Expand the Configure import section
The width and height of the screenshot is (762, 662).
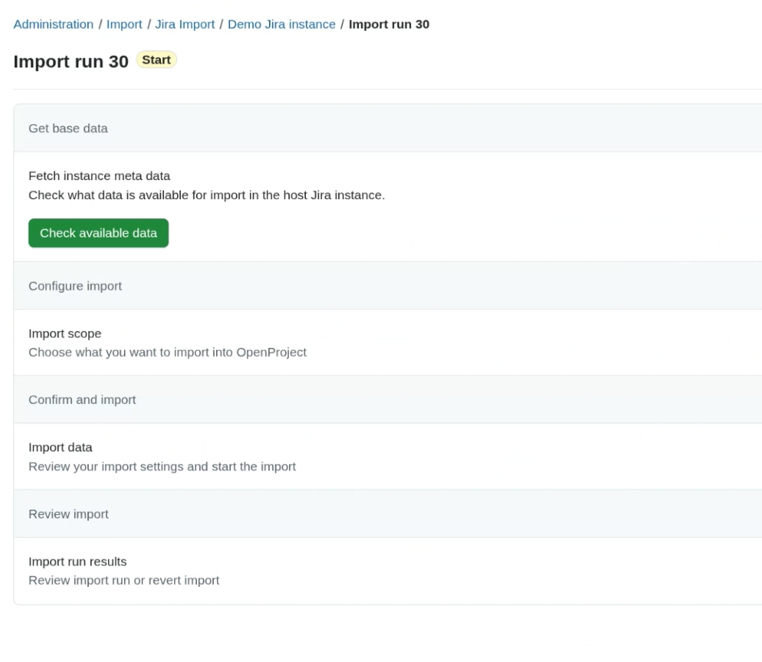pyautogui.click(x=75, y=285)
